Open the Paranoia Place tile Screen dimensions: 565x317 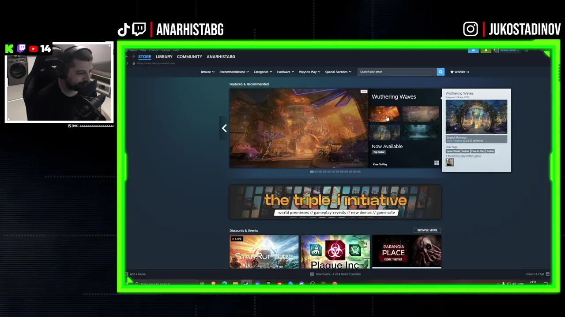[407, 251]
